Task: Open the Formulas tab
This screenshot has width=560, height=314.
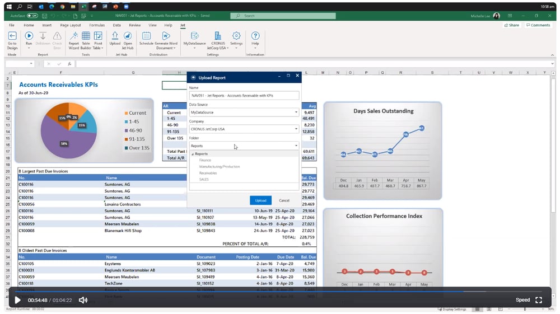Action: [x=97, y=25]
